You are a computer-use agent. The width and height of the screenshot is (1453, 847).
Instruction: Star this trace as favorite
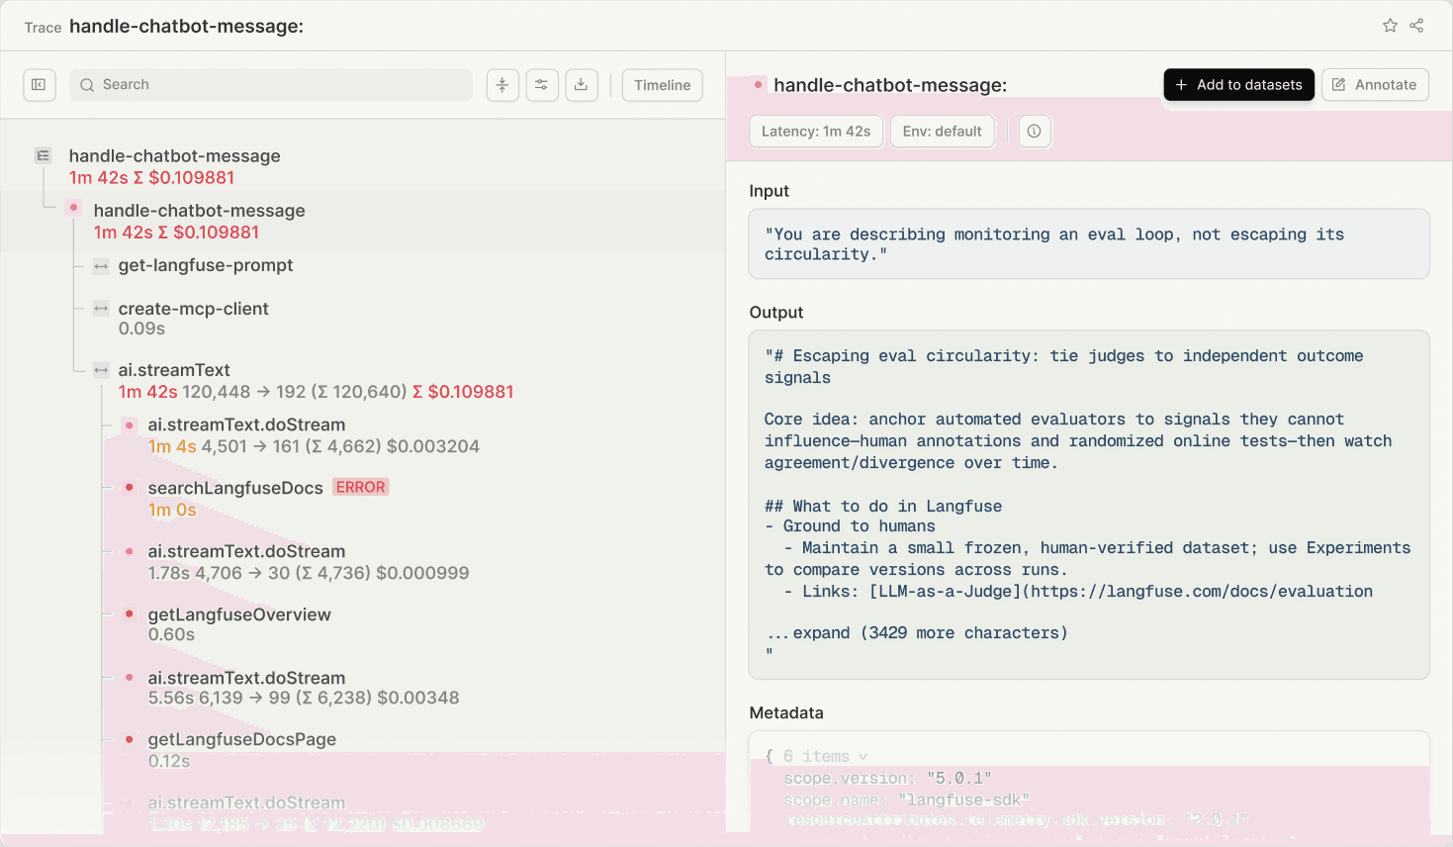(x=1390, y=26)
